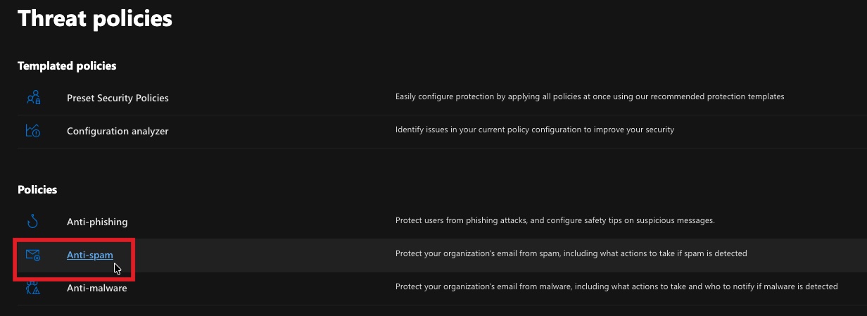Click the Threat policies page title
Image resolution: width=867 pixels, height=316 pixels.
pos(94,18)
